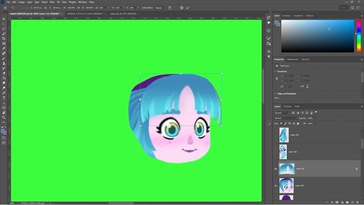Toggle type layer filter T icon

pyautogui.click(x=303, y=113)
